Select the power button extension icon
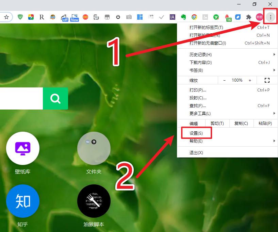Screen dimensions: 278x232 [x=117, y=17]
